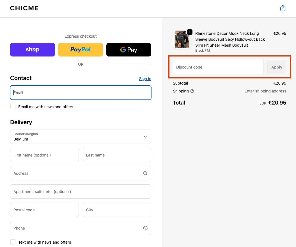The width and height of the screenshot is (296, 247).
Task: Select the Last name field
Action: pyautogui.click(x=117, y=155)
